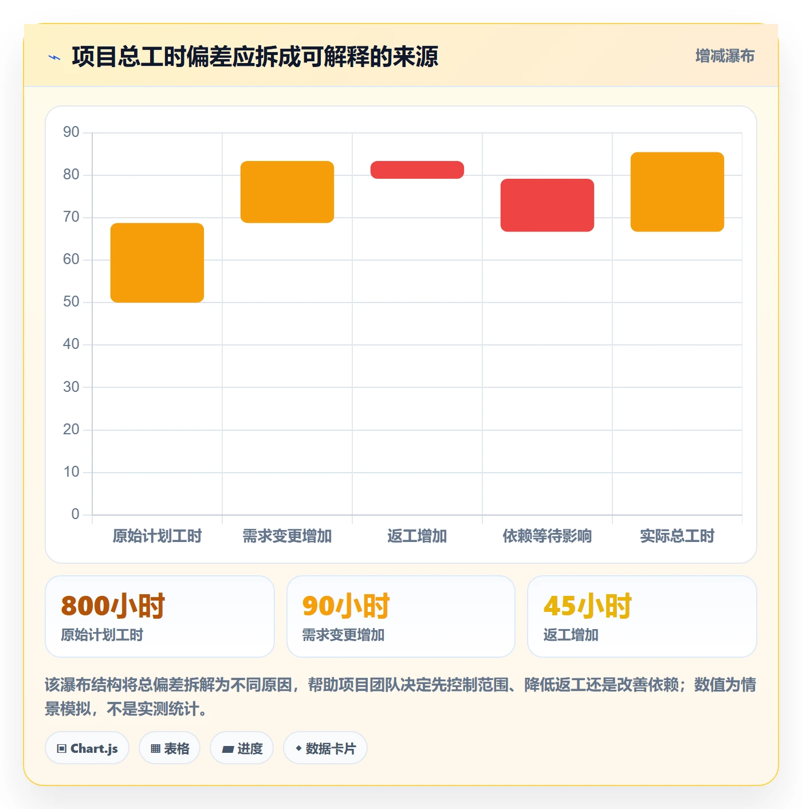This screenshot has height=809, width=802.
Task: Click x-axis label 需求变更增加
Action: pyautogui.click(x=287, y=536)
